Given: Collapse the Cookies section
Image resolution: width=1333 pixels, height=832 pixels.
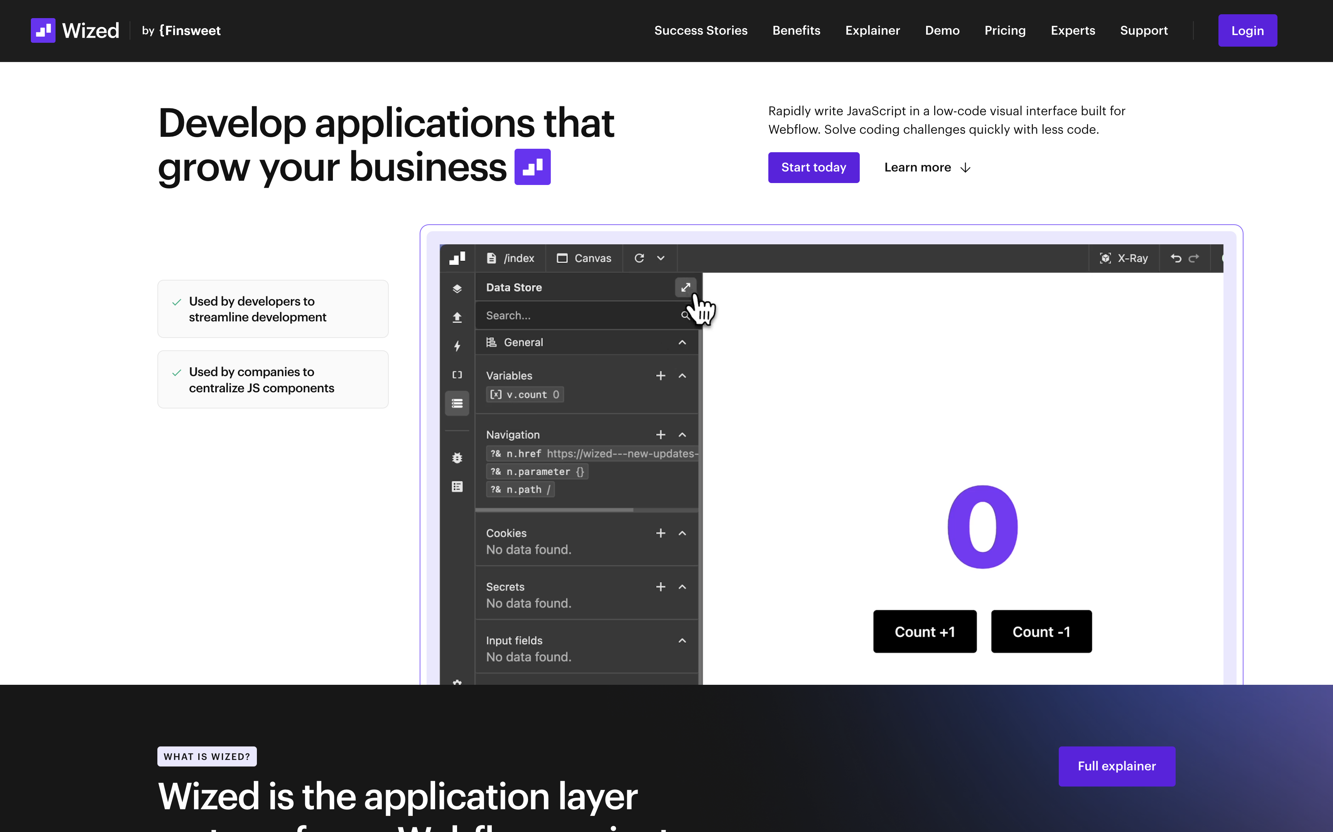Looking at the screenshot, I should [x=682, y=533].
